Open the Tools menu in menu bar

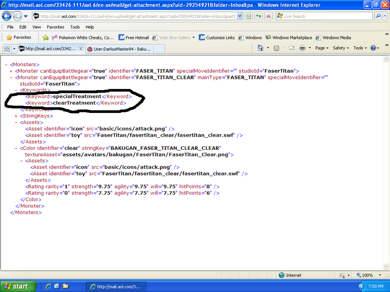(75, 27)
